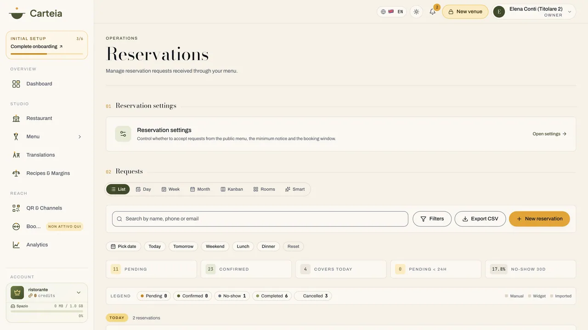Click the No-show 30D stat card

pos(531,269)
